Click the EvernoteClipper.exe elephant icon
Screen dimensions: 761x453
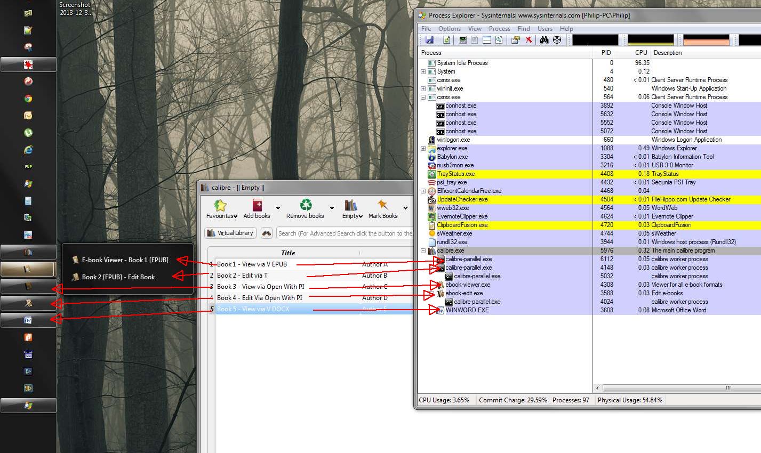point(432,216)
